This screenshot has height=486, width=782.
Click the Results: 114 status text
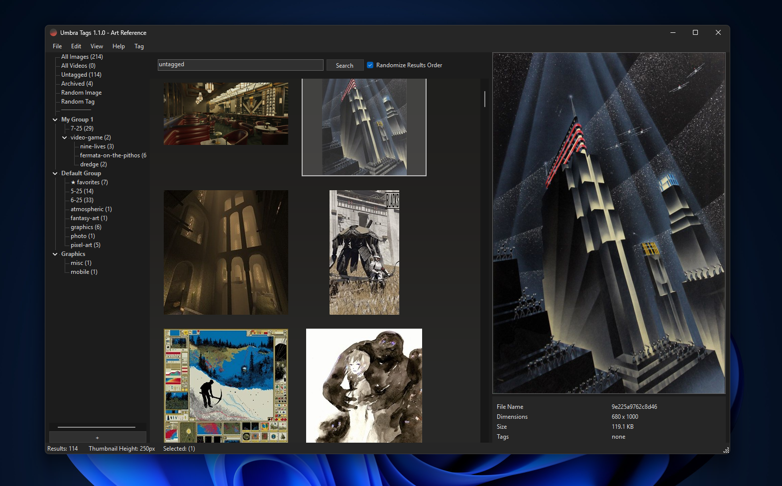click(63, 449)
